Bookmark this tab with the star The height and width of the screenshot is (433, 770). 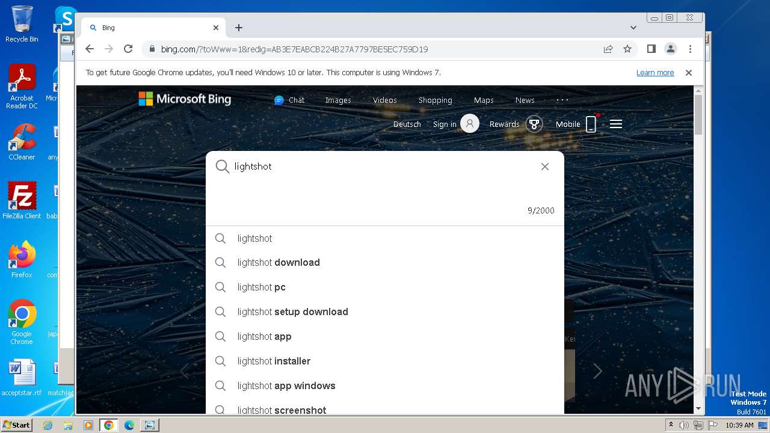(627, 49)
